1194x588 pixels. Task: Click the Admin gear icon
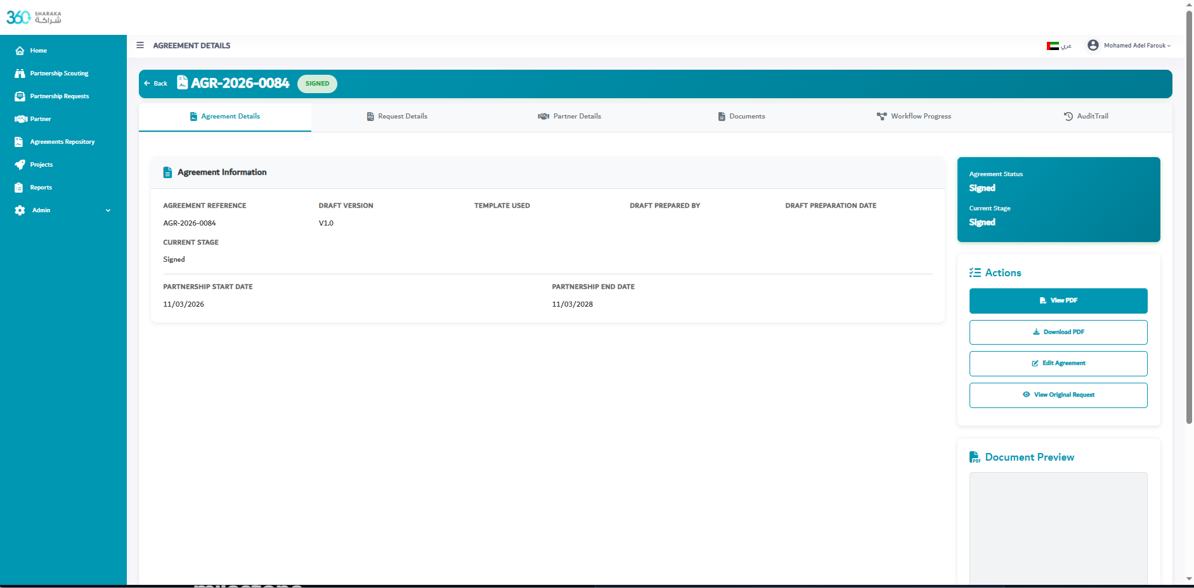click(20, 210)
